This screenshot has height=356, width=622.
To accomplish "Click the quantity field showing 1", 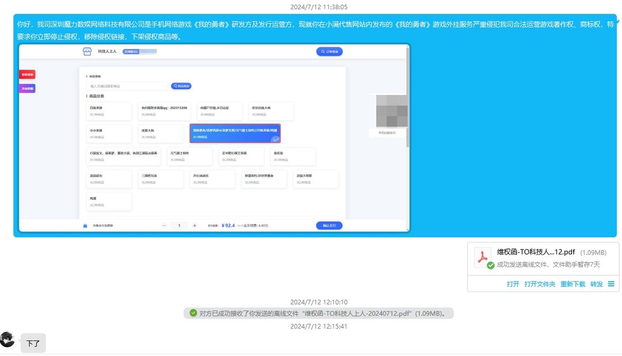I will [x=179, y=225].
